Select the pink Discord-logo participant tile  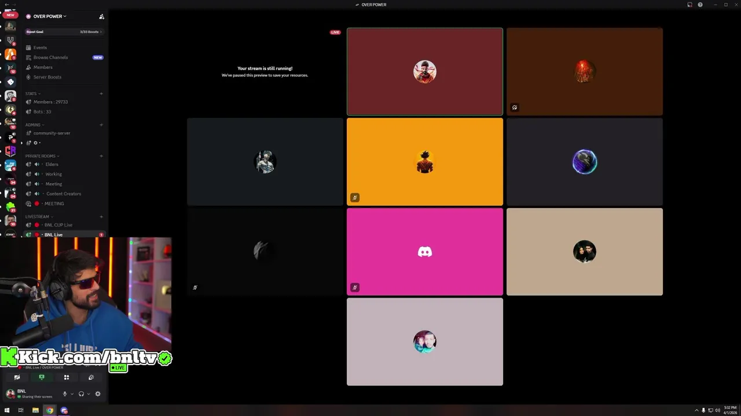[x=425, y=252]
